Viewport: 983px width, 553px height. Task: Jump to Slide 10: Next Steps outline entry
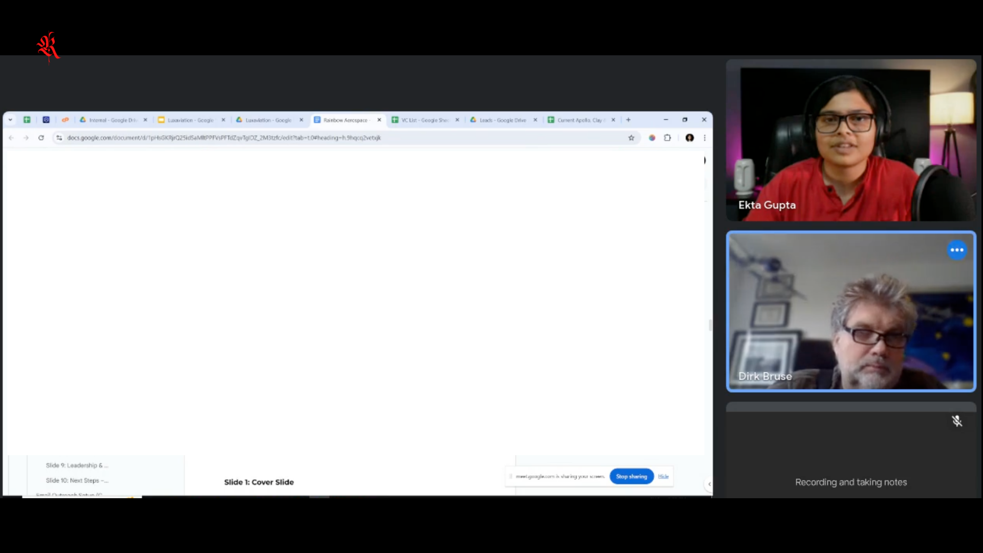[x=77, y=480]
